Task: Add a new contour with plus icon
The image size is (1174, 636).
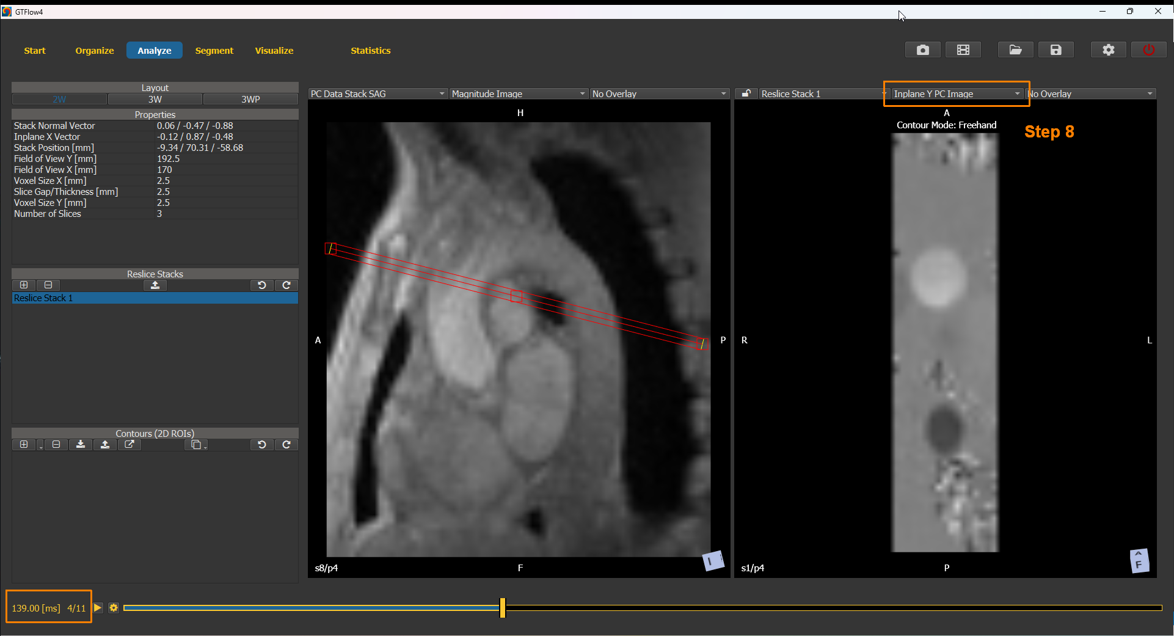Action: click(x=24, y=445)
